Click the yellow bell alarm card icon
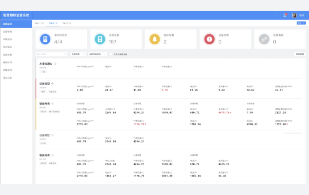The height and width of the screenshot is (195, 309). 154,39
